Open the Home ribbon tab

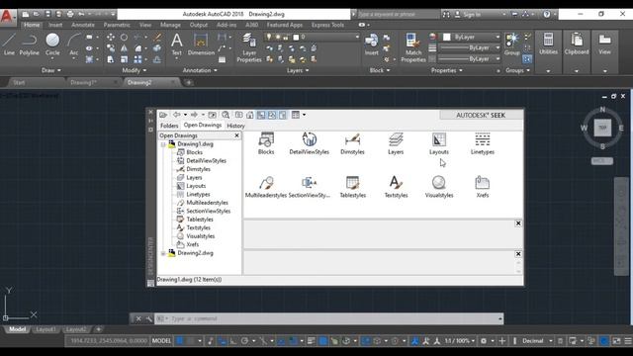pos(32,25)
